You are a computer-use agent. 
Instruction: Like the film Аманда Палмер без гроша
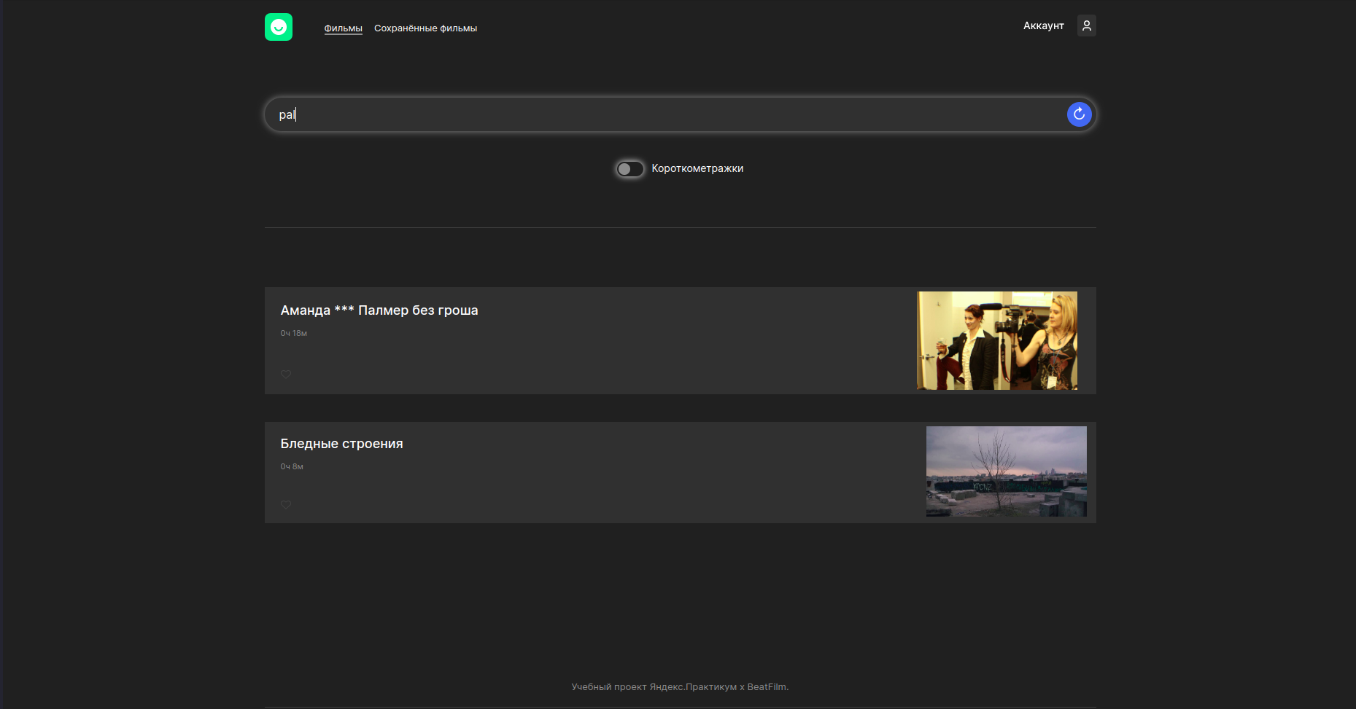pyautogui.click(x=286, y=375)
